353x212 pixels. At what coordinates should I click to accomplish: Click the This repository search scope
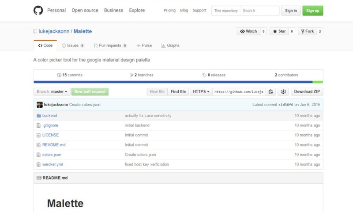point(226,11)
